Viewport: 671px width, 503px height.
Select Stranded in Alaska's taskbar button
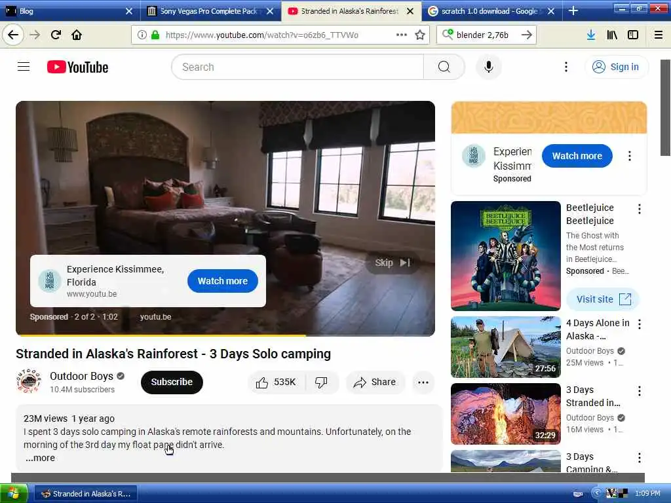point(86,494)
